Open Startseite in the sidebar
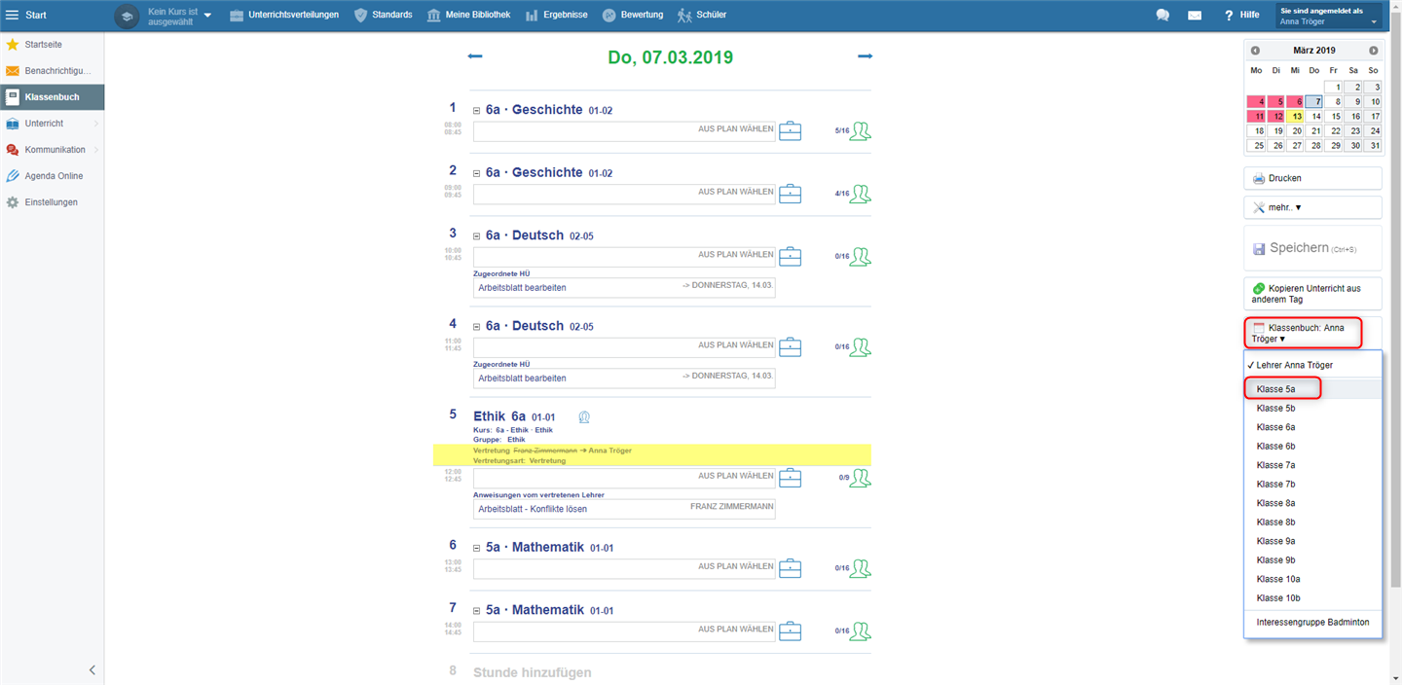This screenshot has height=685, width=1402. (x=52, y=45)
